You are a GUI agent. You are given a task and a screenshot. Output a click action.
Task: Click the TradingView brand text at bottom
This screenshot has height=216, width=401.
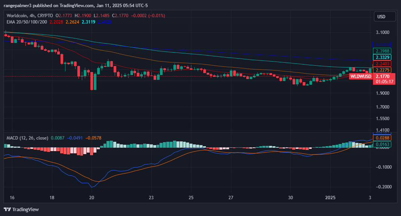tap(25, 209)
